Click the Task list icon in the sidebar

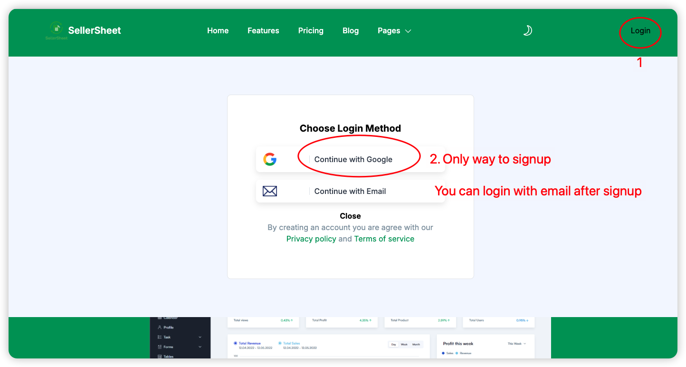(159, 337)
